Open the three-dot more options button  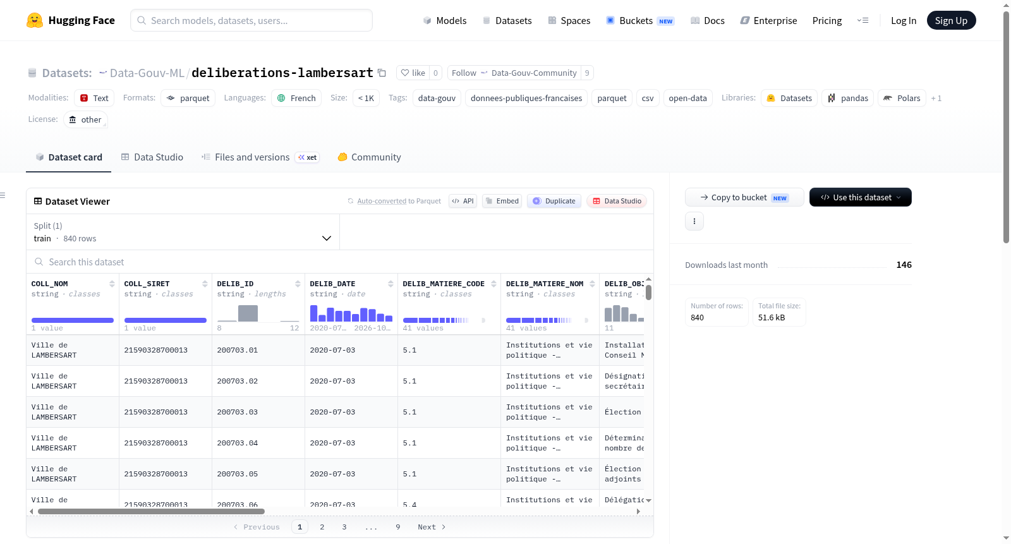coord(694,221)
